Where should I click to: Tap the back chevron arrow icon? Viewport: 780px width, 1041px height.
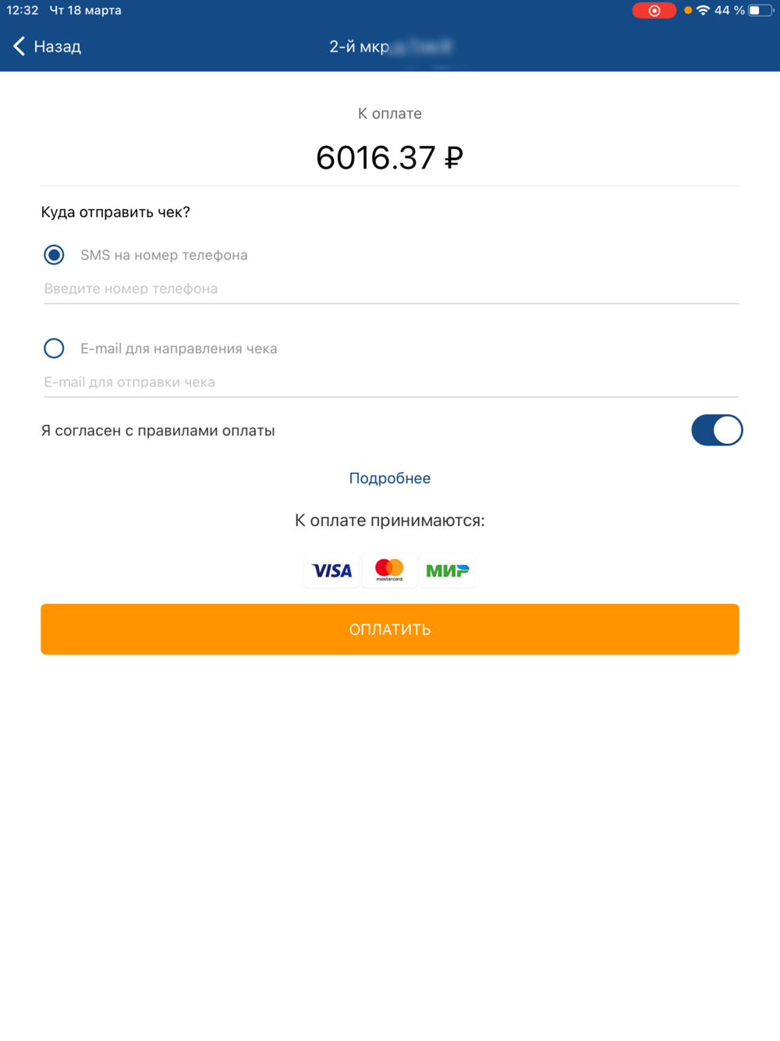point(19,46)
